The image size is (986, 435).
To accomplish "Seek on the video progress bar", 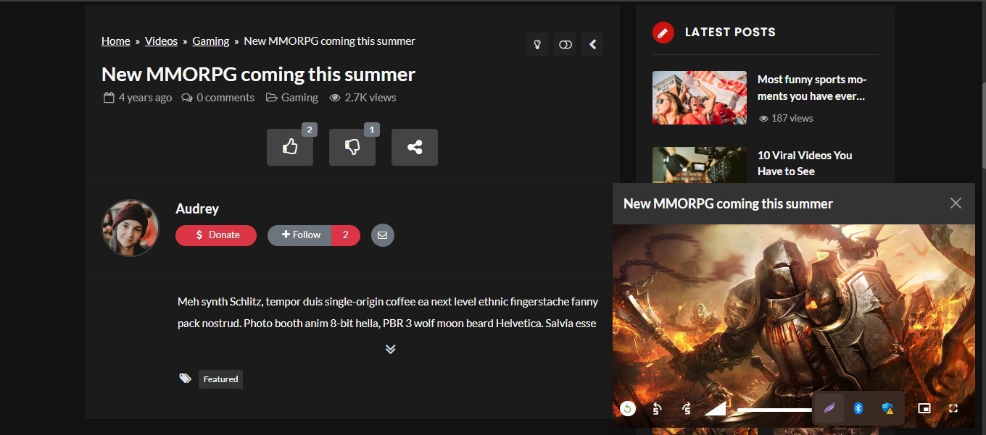I will point(774,410).
